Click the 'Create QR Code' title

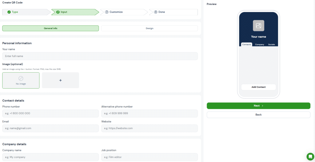(12, 3)
